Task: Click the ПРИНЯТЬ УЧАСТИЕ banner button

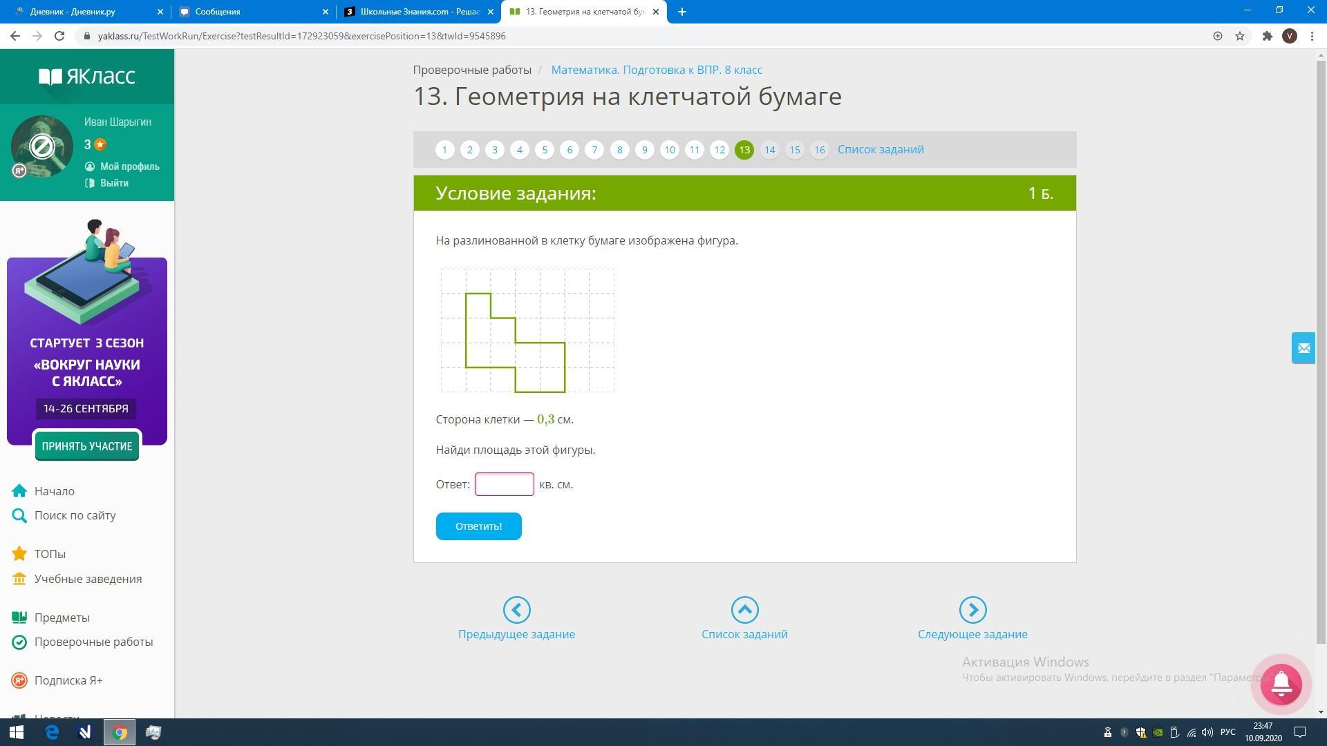Action: [x=87, y=446]
